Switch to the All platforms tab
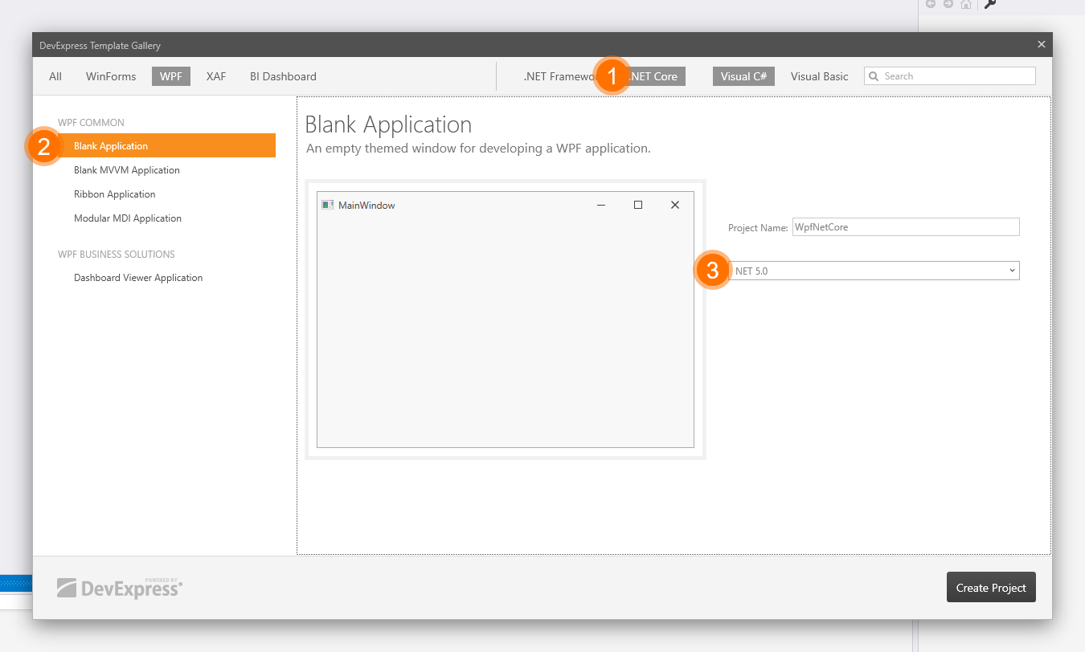This screenshot has width=1085, height=652. click(55, 76)
